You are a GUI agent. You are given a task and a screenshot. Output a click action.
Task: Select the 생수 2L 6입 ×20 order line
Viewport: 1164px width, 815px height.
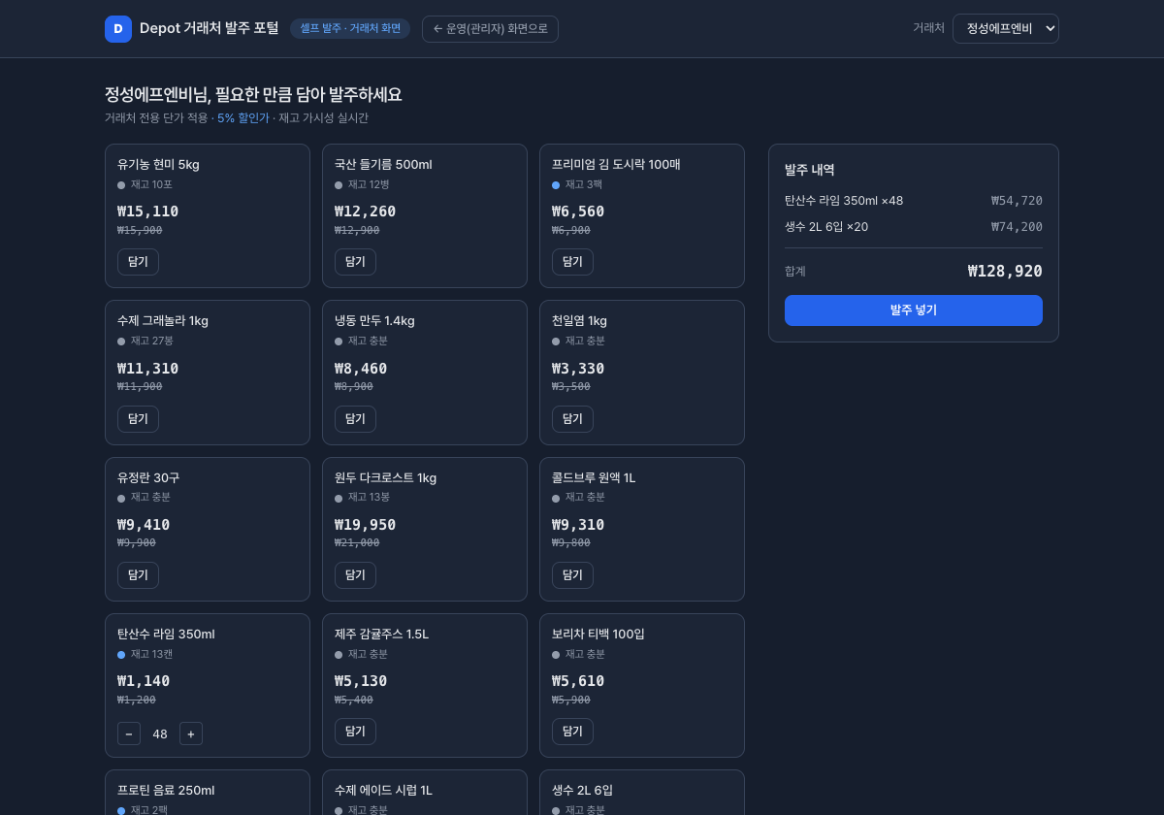[914, 227]
